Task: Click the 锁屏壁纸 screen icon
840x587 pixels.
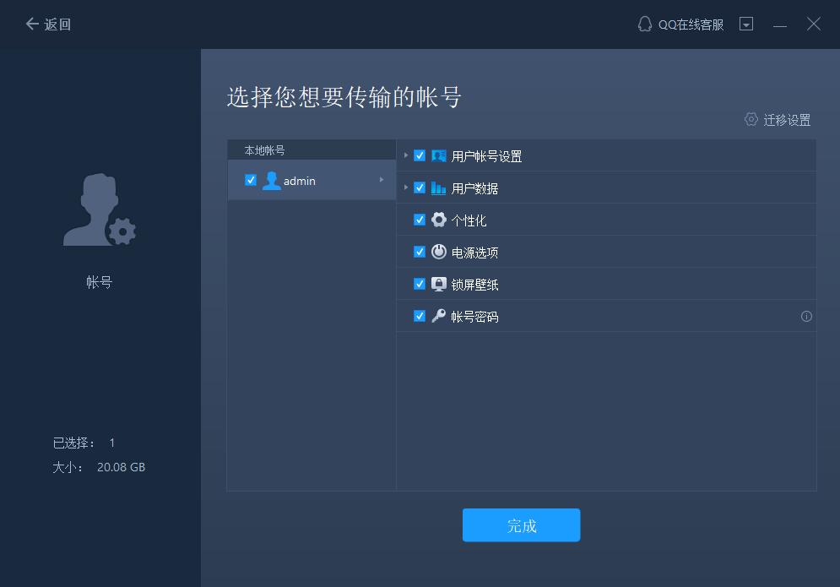Action: 437,284
